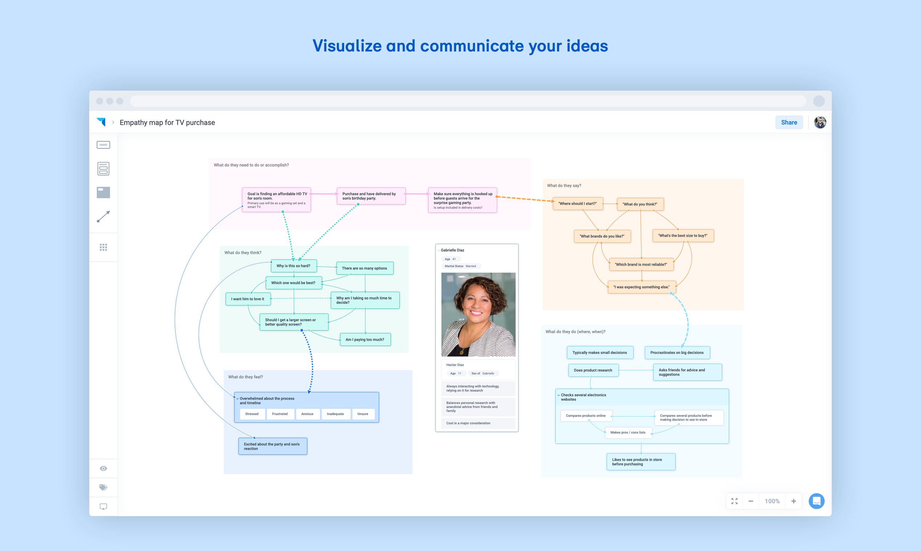Click the breadcrumb chevron before the title
The width and height of the screenshot is (921, 551).
[113, 123]
